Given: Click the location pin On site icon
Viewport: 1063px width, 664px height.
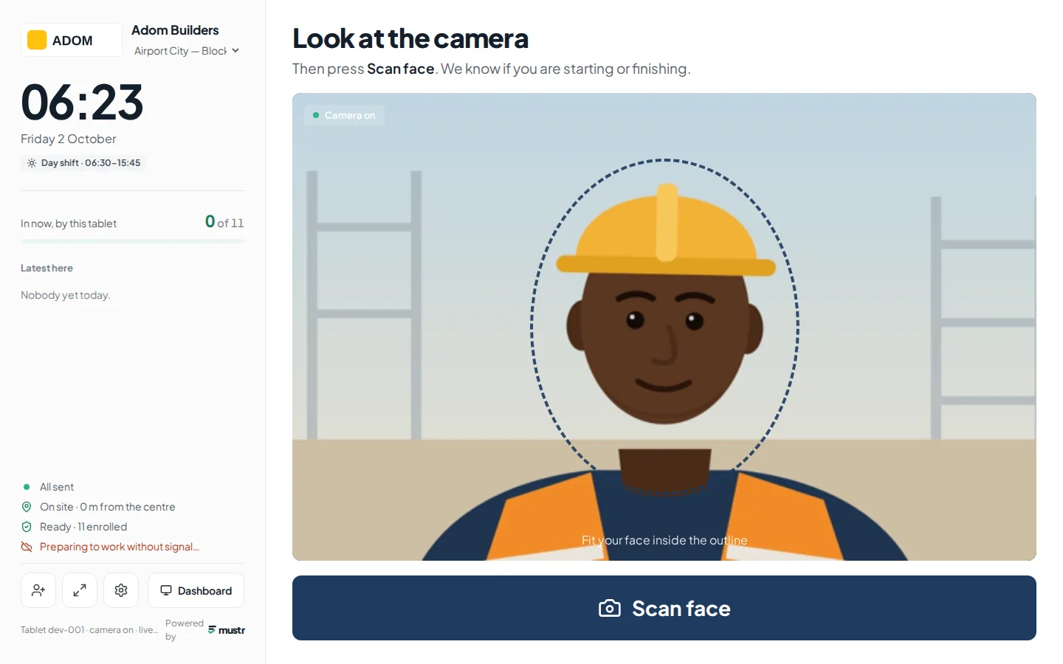Looking at the screenshot, I should click(27, 507).
